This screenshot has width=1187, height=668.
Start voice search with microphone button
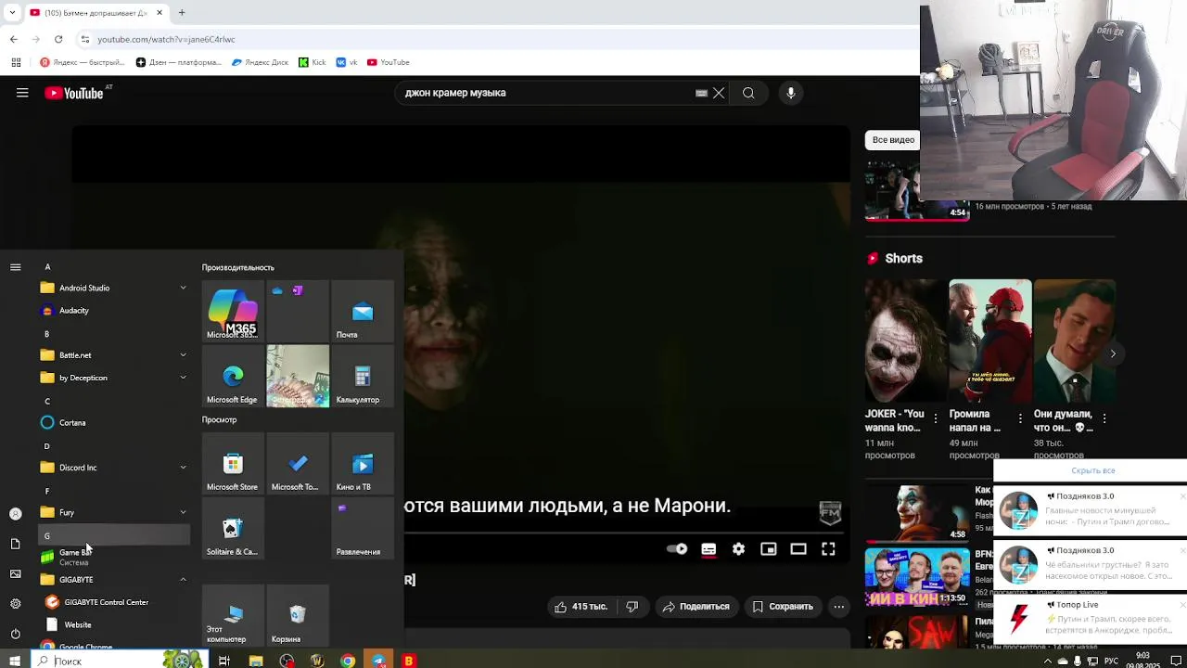click(790, 93)
